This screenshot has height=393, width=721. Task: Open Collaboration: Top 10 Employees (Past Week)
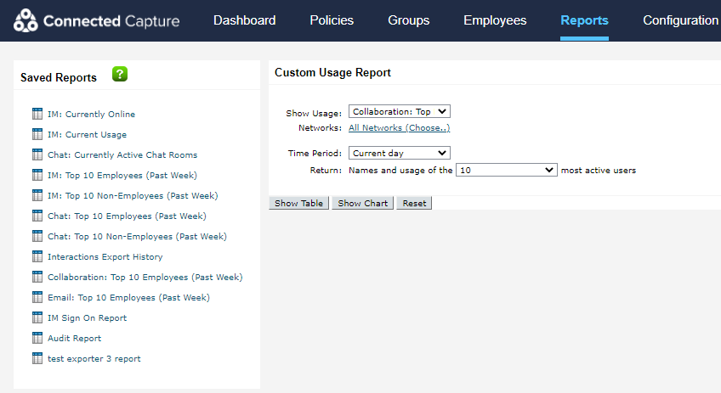[x=145, y=277]
